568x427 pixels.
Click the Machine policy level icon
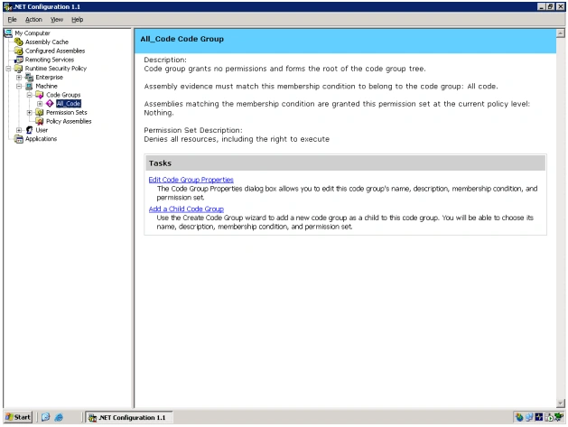tap(29, 86)
